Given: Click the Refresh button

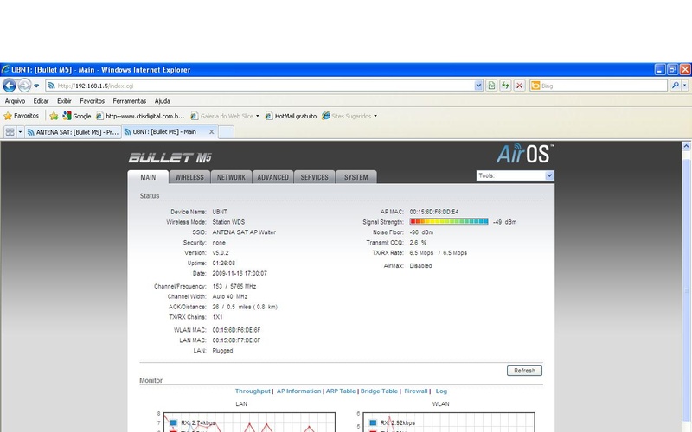Looking at the screenshot, I should [524, 371].
